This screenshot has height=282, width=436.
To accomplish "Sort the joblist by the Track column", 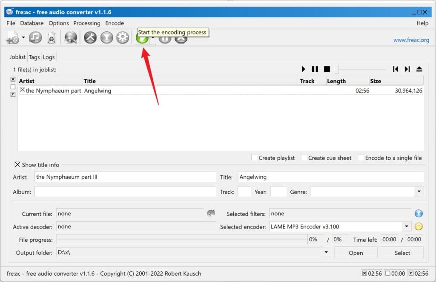I will (x=313, y=81).
